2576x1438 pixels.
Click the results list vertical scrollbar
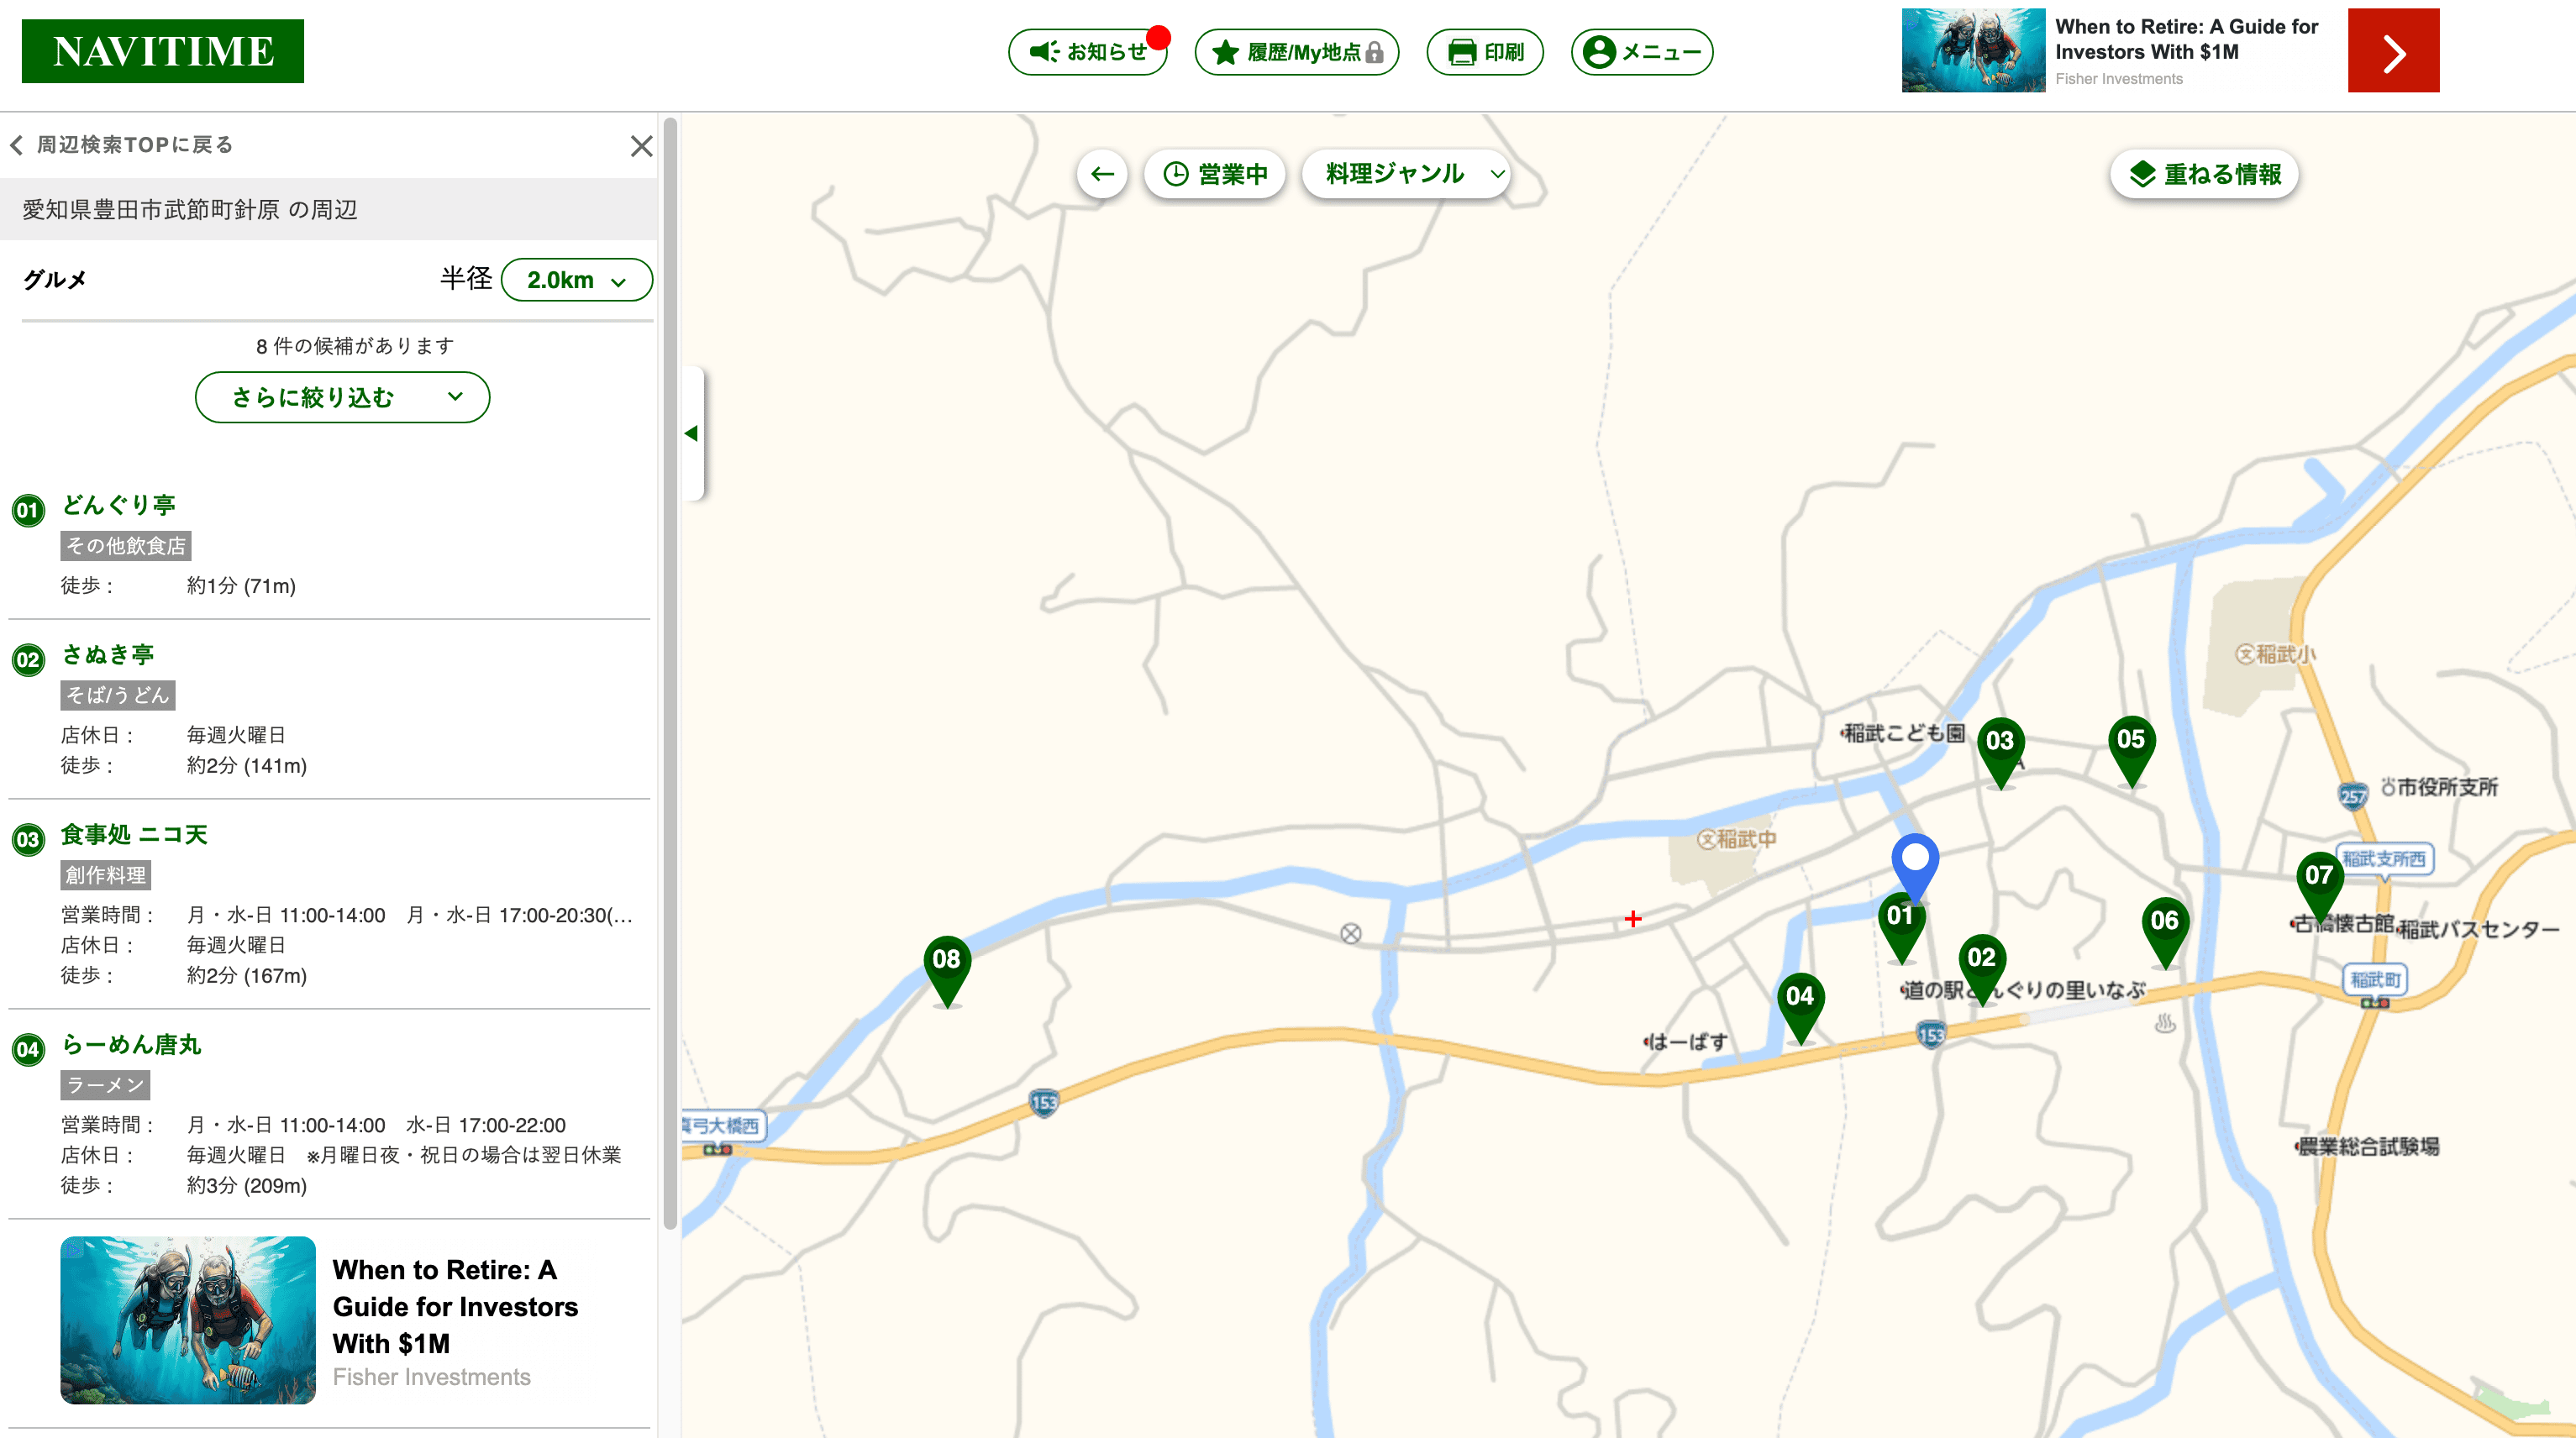point(670,670)
